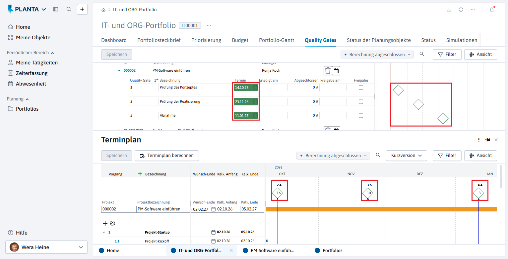Open settings gear below project row

(112, 223)
